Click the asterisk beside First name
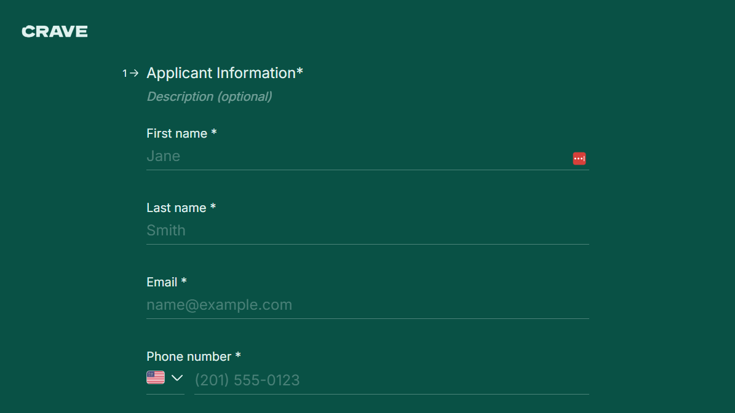This screenshot has width=735, height=413. tap(213, 133)
